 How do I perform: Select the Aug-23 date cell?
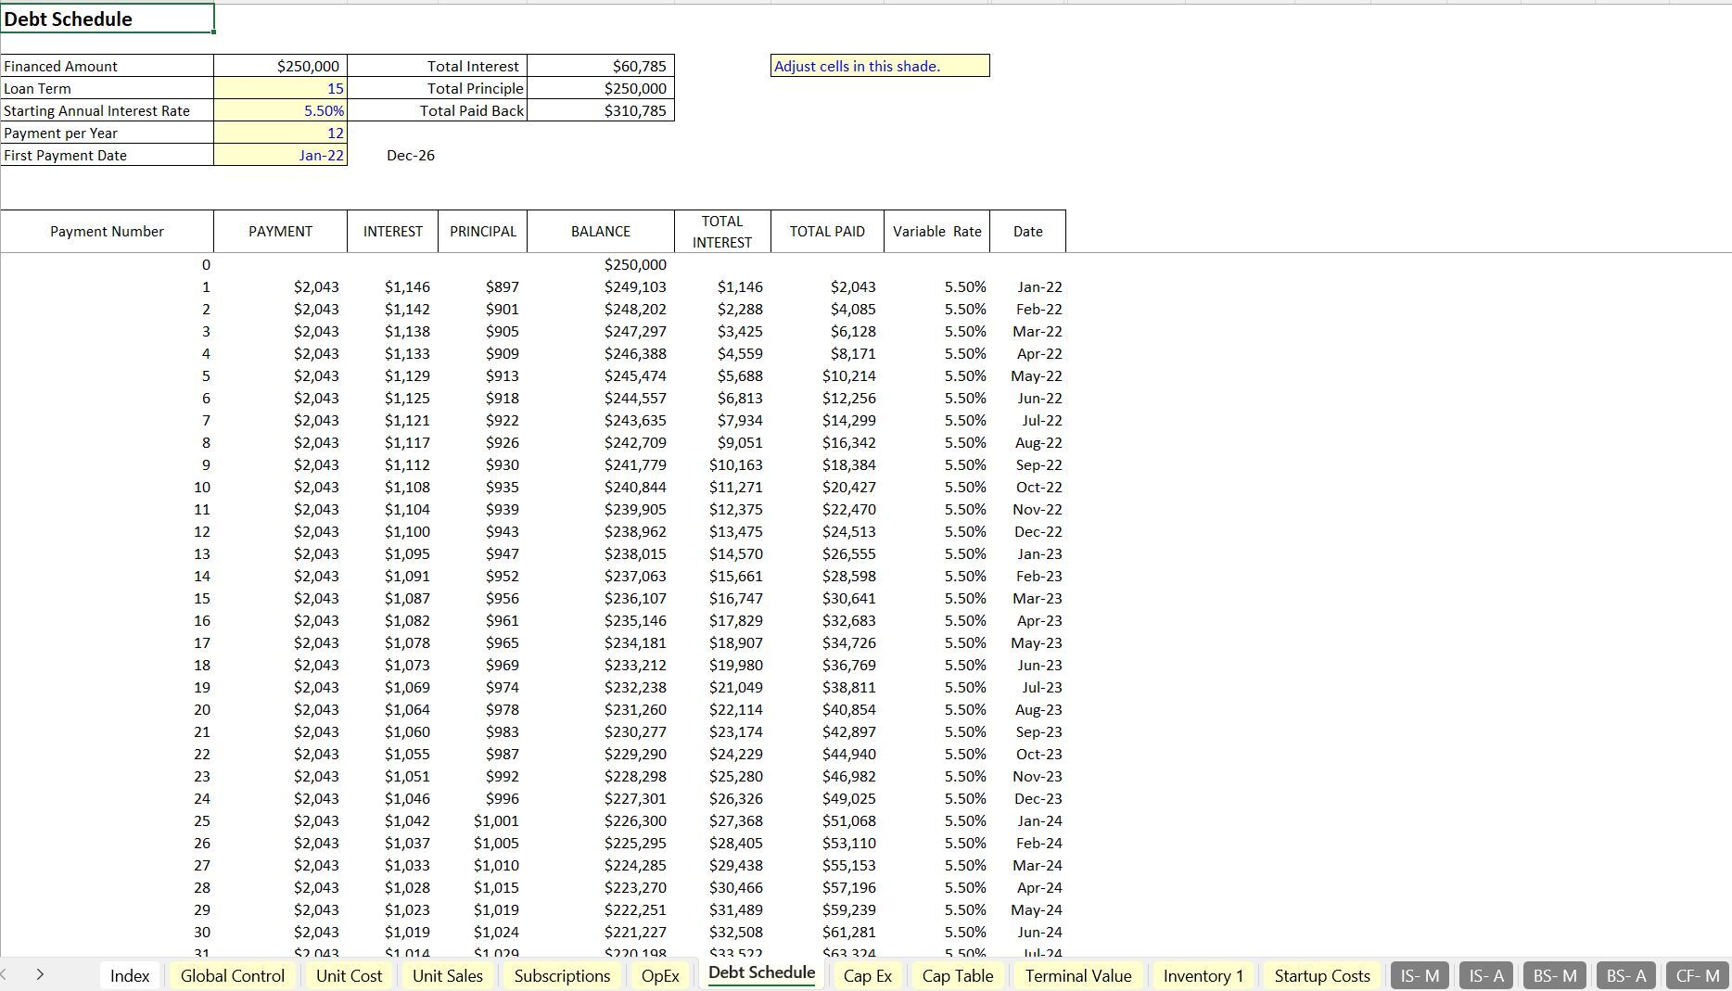[x=1027, y=709]
